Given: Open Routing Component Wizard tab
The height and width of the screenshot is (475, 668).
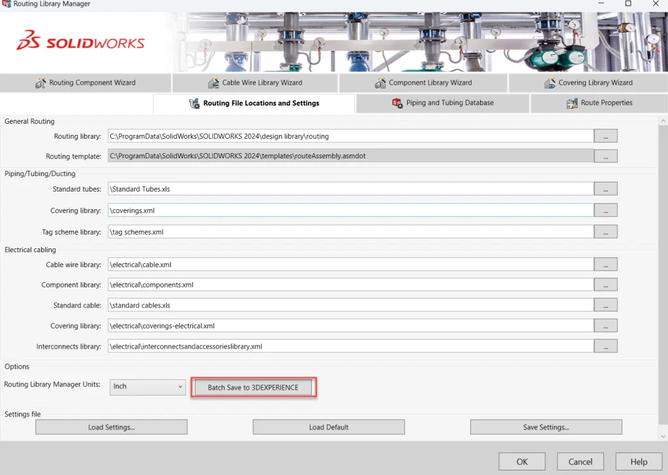Looking at the screenshot, I should (85, 83).
